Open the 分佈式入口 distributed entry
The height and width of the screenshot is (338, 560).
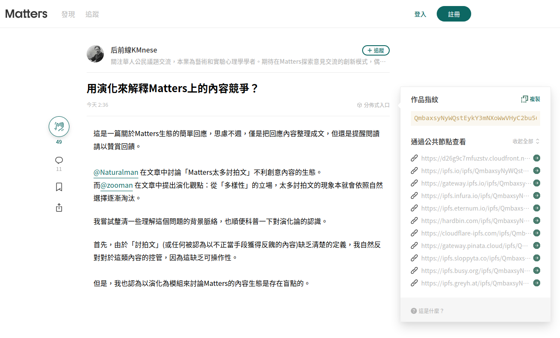click(x=373, y=105)
